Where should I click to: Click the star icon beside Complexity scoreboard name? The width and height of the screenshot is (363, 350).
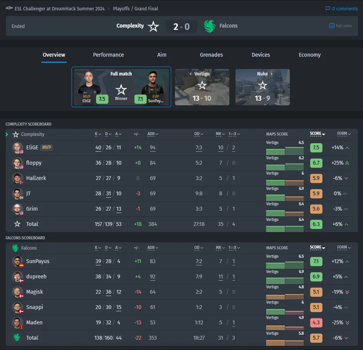point(16,134)
